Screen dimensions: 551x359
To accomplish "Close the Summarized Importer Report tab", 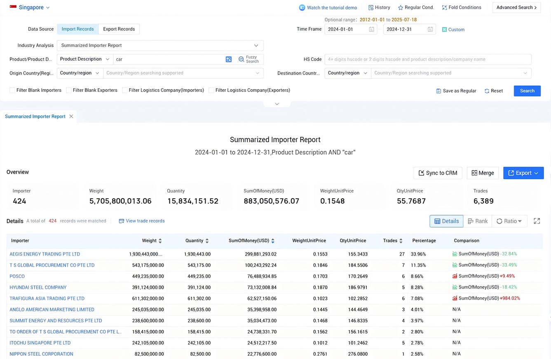I will tap(71, 117).
